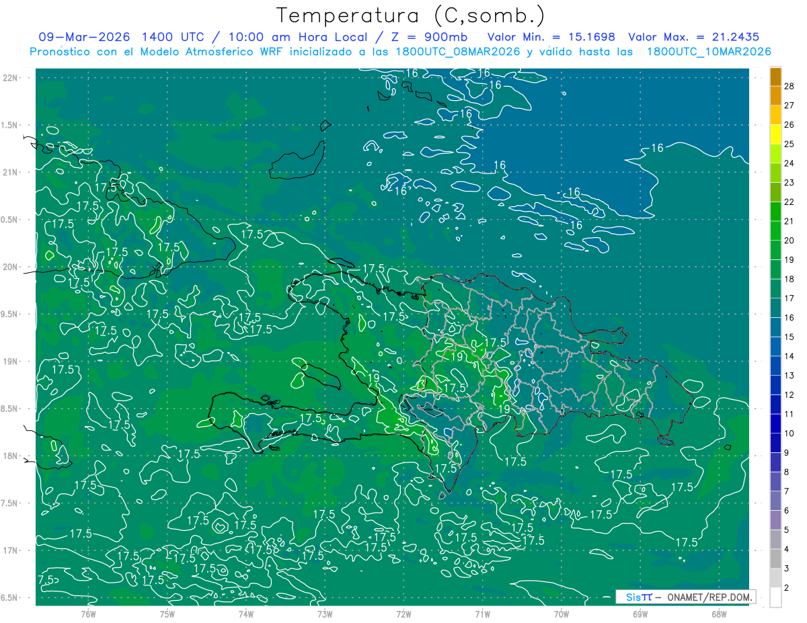Click the "74W" longitude axis label

point(245,614)
